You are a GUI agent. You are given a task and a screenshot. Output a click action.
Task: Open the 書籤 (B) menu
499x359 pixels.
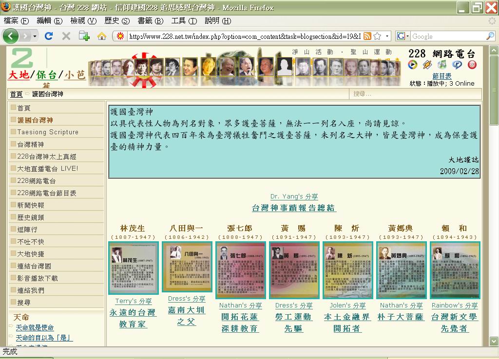click(151, 21)
